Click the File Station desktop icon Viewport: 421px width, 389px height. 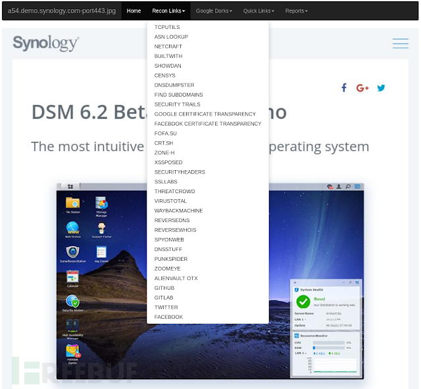tap(73, 205)
